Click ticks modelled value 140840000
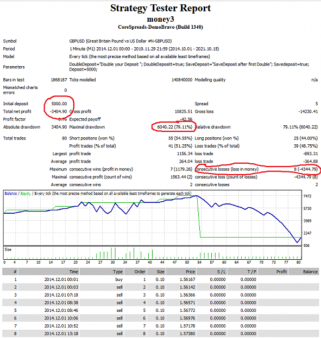The image size is (321, 339). click(x=182, y=80)
